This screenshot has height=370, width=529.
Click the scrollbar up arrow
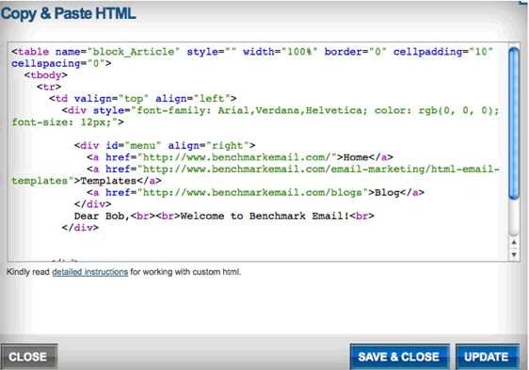click(514, 242)
